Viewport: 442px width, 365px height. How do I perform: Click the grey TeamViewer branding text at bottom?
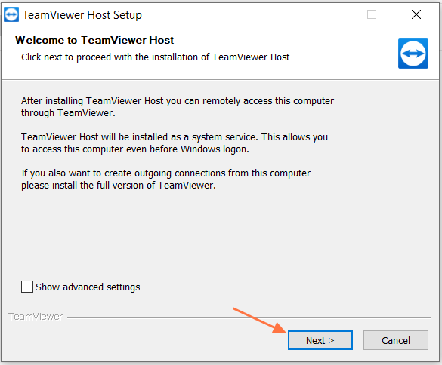point(36,317)
